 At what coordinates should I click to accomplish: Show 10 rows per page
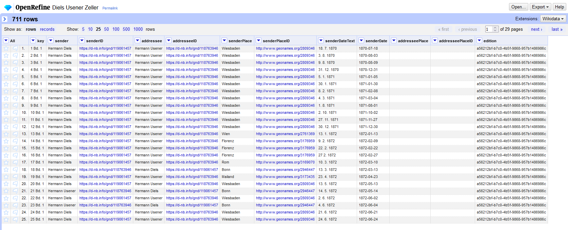tap(90, 29)
